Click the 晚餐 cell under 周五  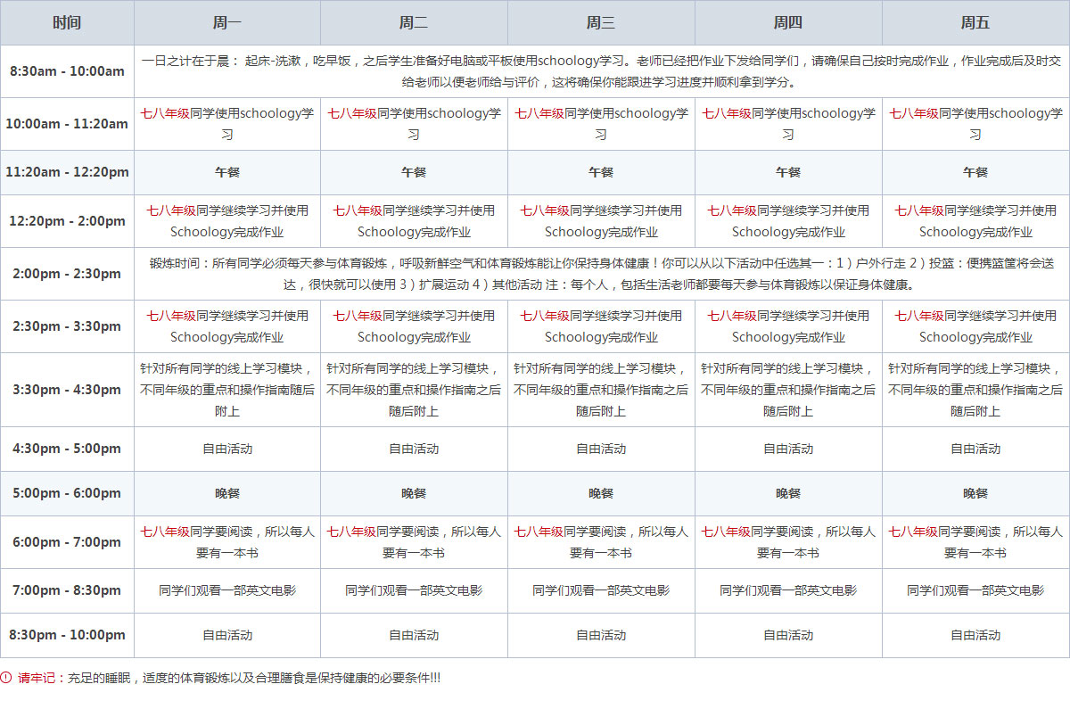coord(975,493)
